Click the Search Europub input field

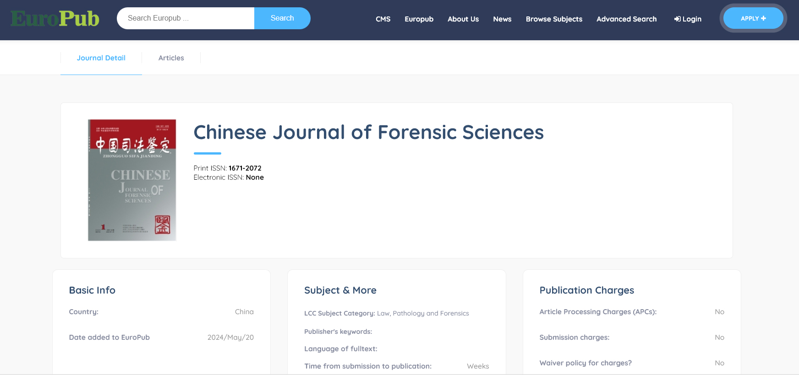[186, 18]
